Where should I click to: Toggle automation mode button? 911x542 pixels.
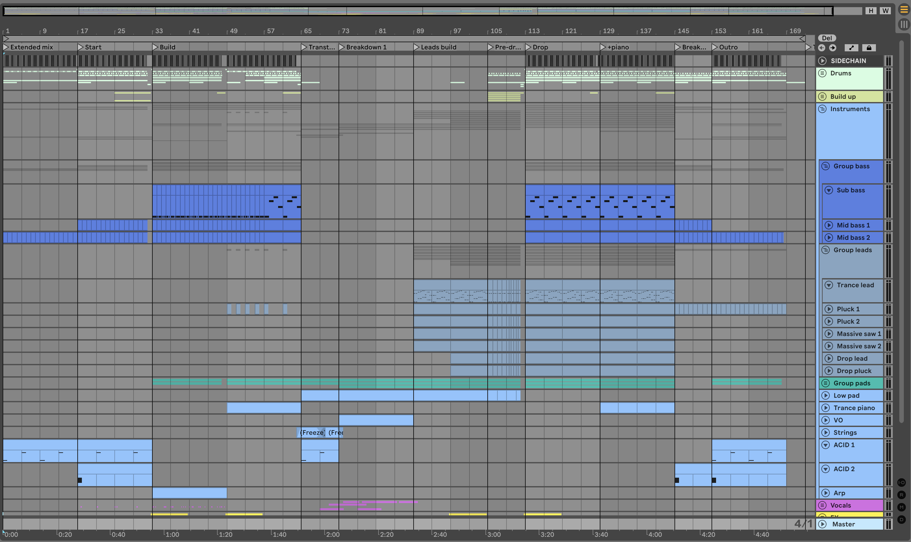pos(851,48)
